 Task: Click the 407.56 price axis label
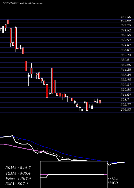(x=126, y=17)
